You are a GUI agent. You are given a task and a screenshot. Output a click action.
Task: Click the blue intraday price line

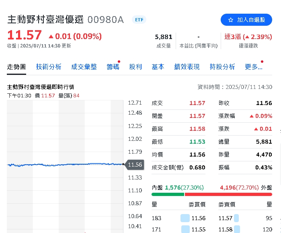pos(64,164)
